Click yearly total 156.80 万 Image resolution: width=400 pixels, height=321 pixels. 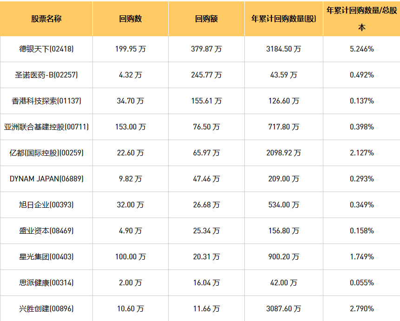(x=284, y=231)
